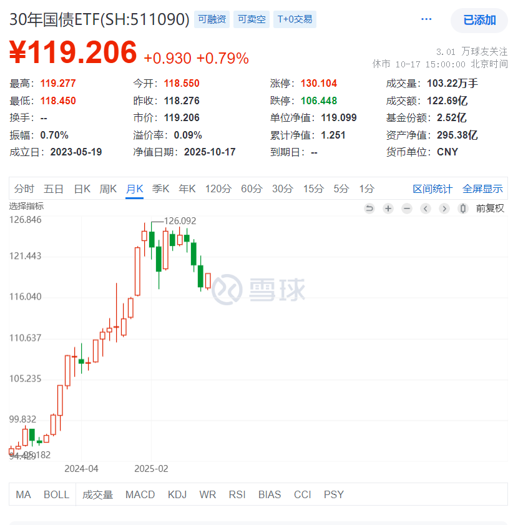The width and height of the screenshot is (523, 525).
Task: Open 区间统计 range statistics
Action: coord(433,189)
